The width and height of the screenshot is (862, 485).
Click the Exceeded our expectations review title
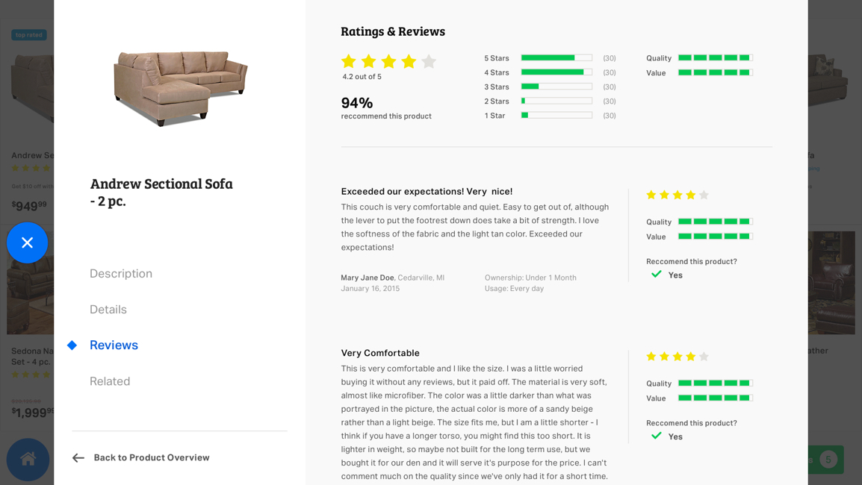[427, 192]
